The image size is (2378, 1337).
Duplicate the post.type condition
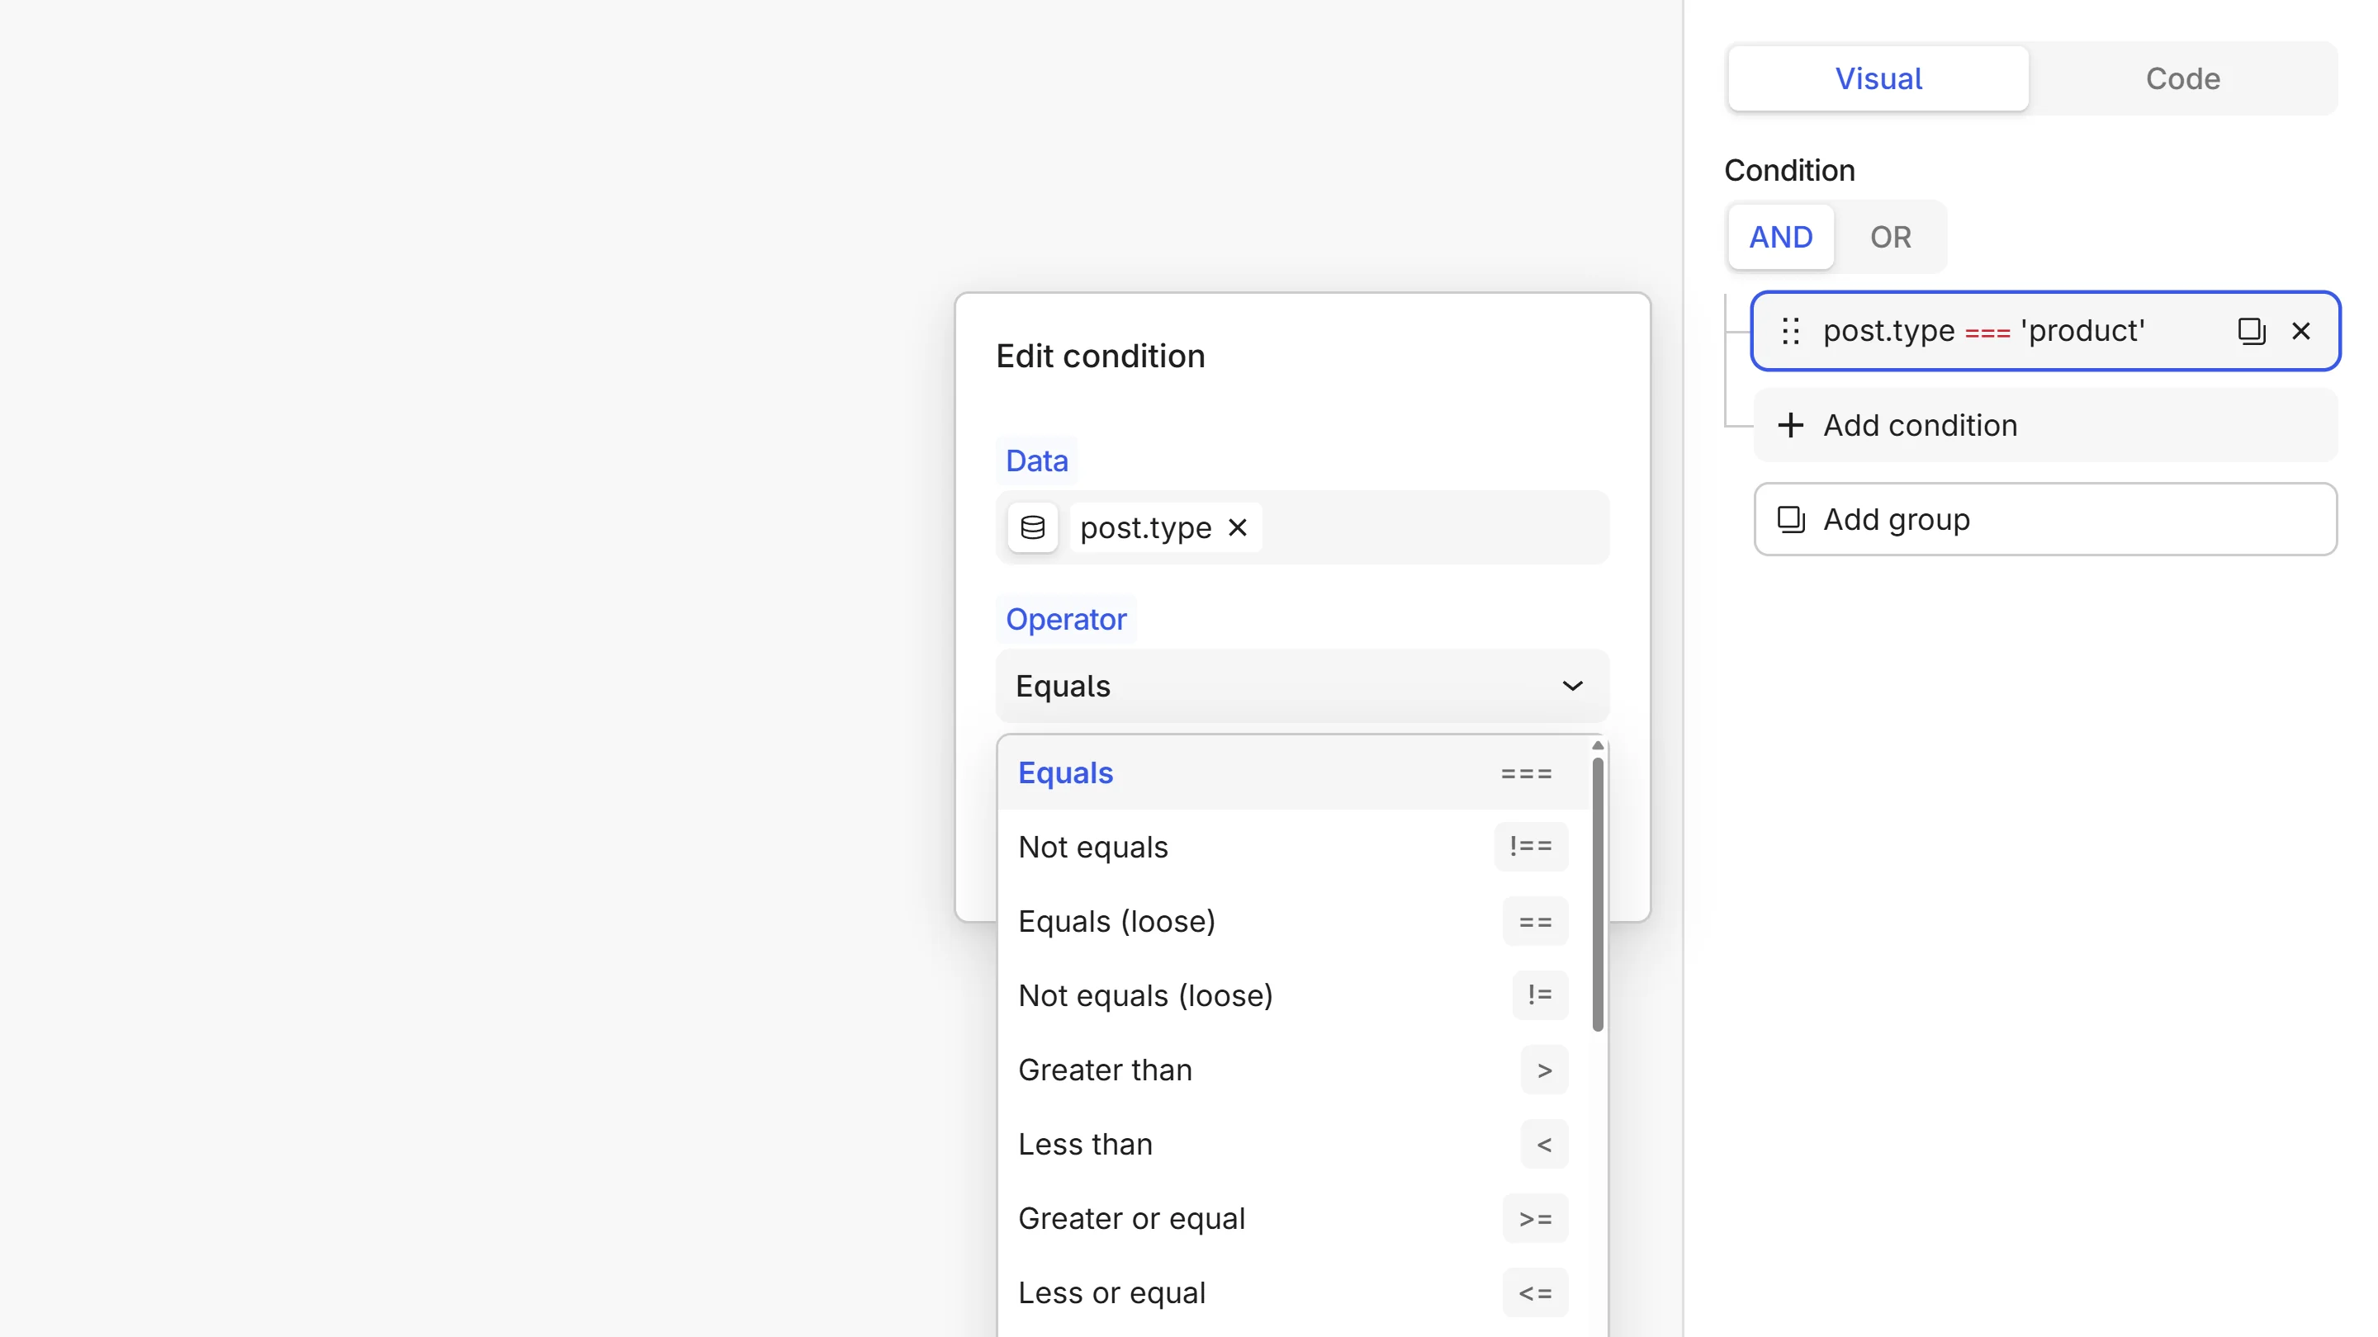[x=2252, y=331]
